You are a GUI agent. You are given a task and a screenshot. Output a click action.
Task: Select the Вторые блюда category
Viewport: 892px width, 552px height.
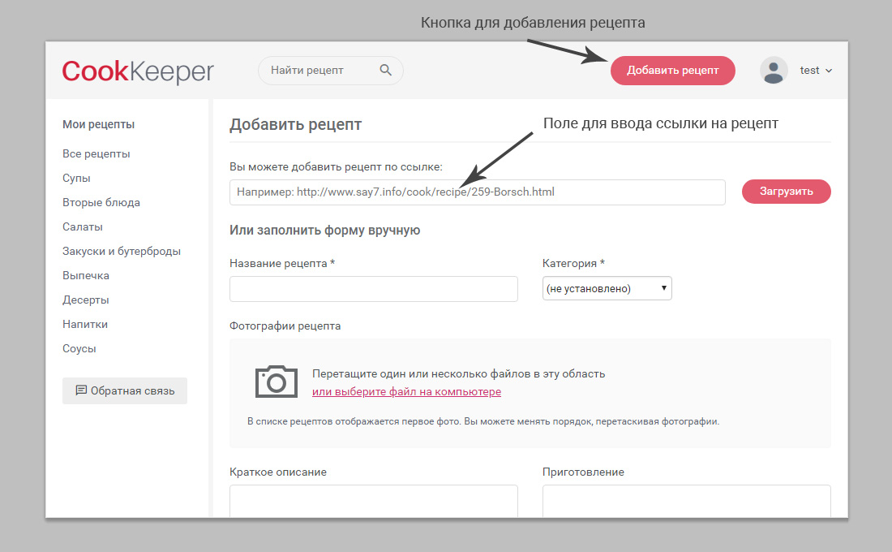(x=101, y=202)
